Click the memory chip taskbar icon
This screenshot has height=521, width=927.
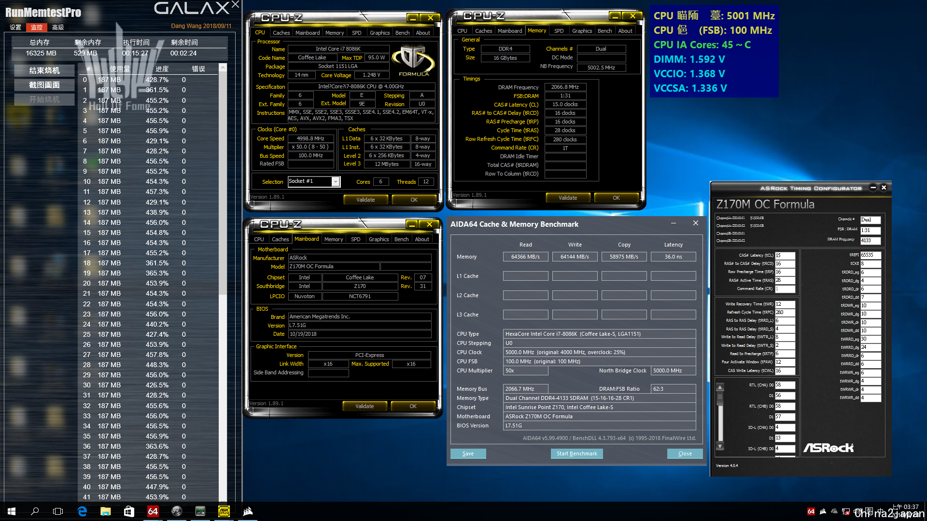[x=200, y=511]
